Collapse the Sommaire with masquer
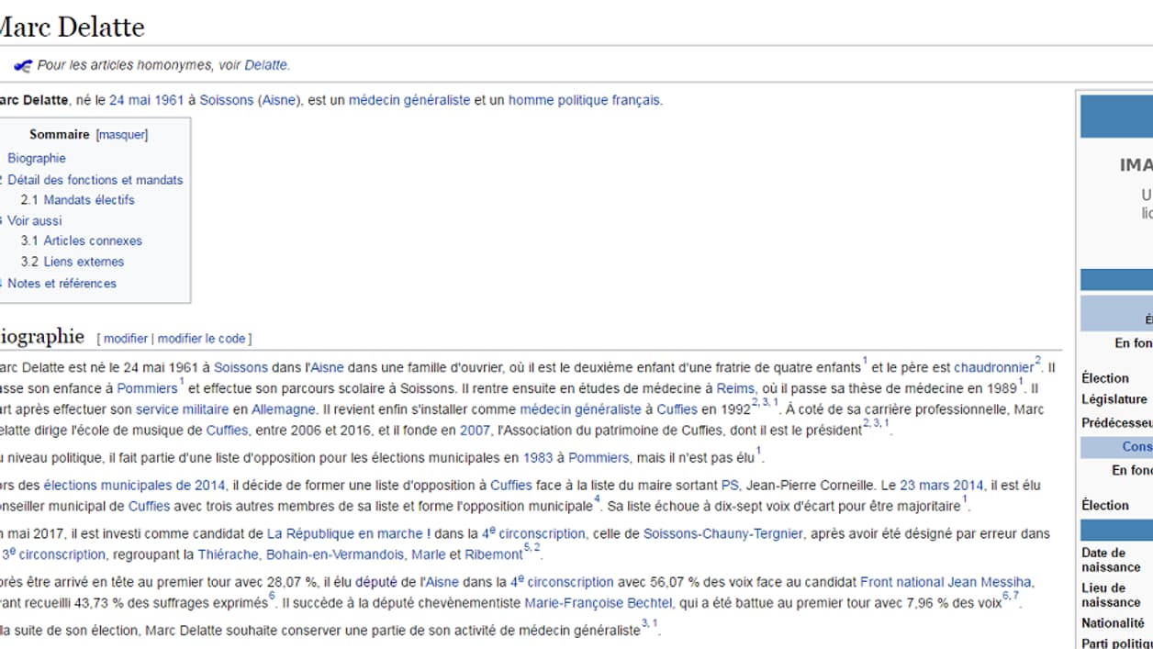This screenshot has height=649, width=1153. [x=122, y=135]
